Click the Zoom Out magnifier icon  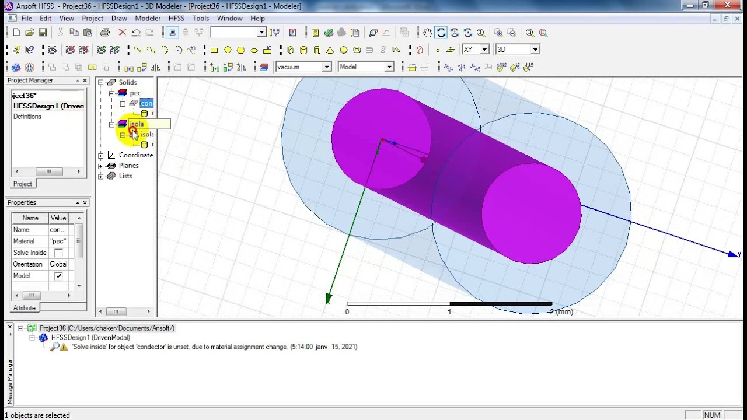point(511,33)
